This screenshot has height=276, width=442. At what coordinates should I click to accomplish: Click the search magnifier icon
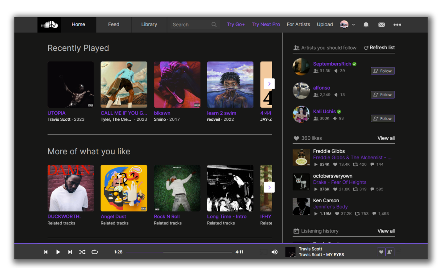coord(214,24)
